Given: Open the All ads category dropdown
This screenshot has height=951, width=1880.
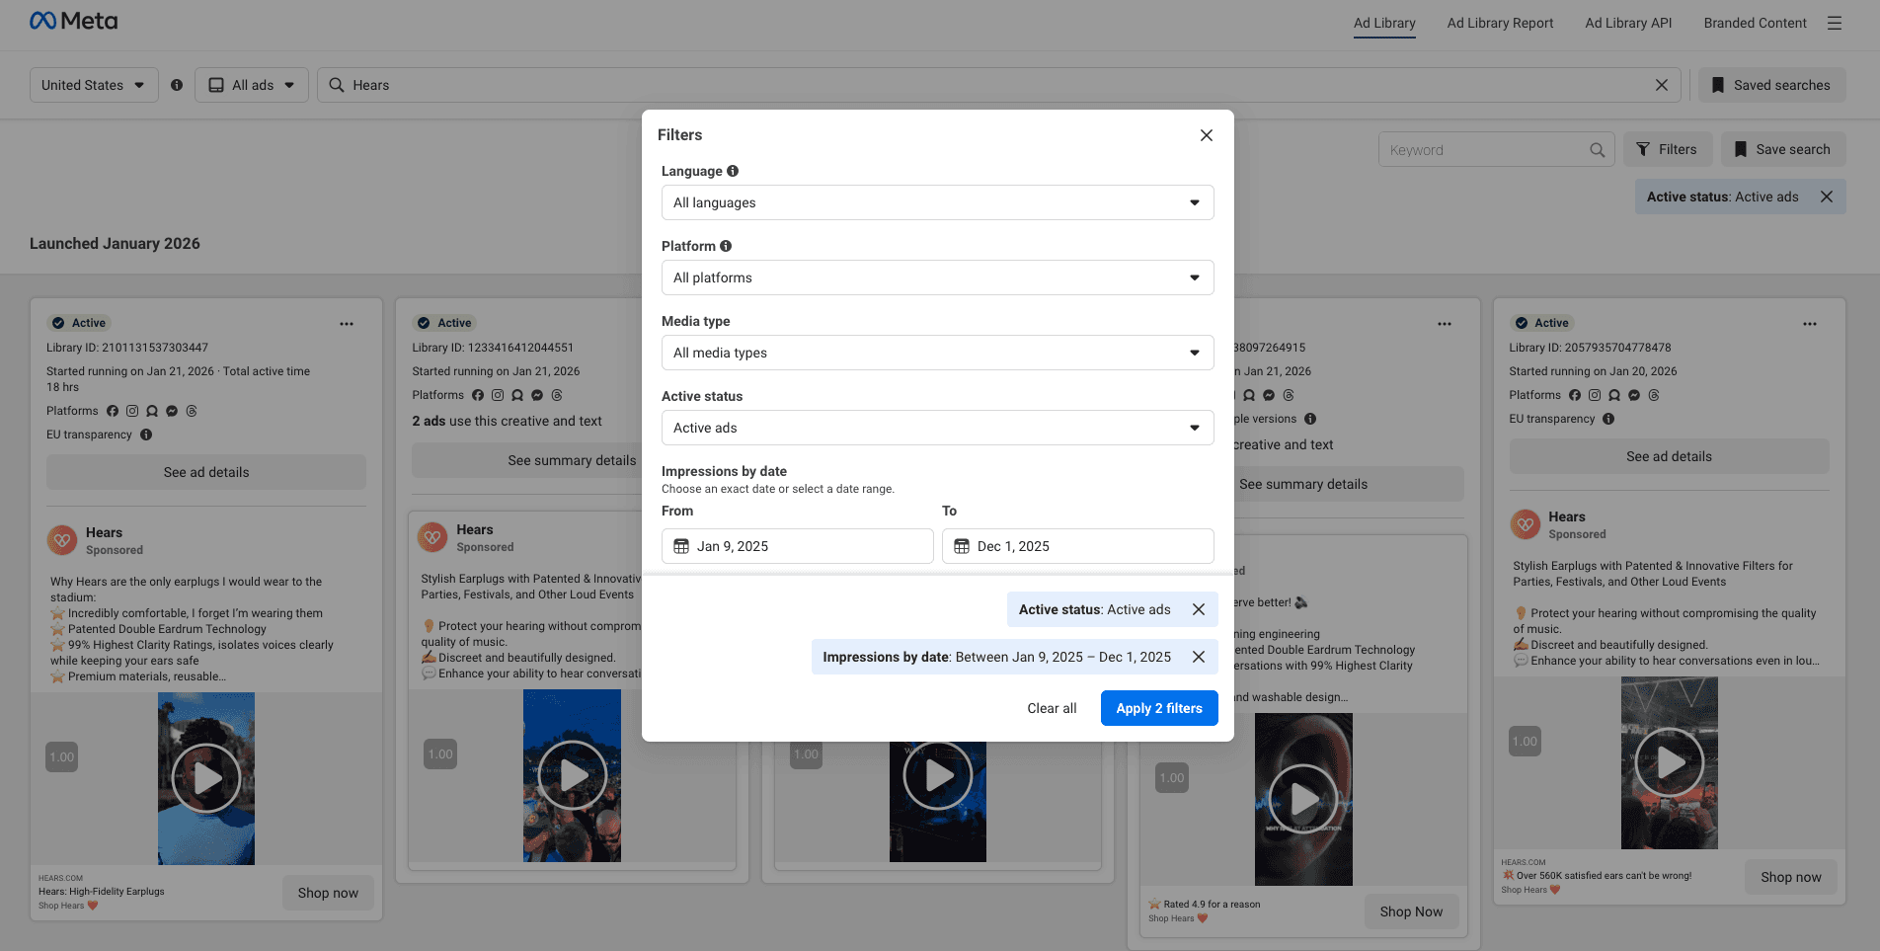Looking at the screenshot, I should coord(252,85).
